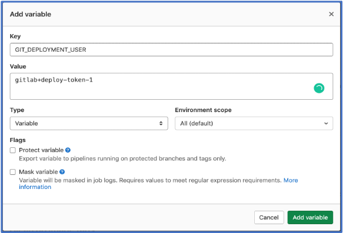Click the green Add variable button
Image resolution: width=343 pixels, height=233 pixels.
(310, 217)
